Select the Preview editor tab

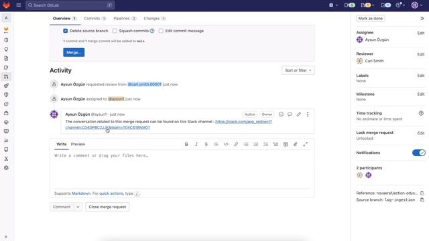point(78,145)
